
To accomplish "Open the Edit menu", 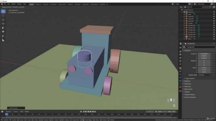I will (9, 4).
